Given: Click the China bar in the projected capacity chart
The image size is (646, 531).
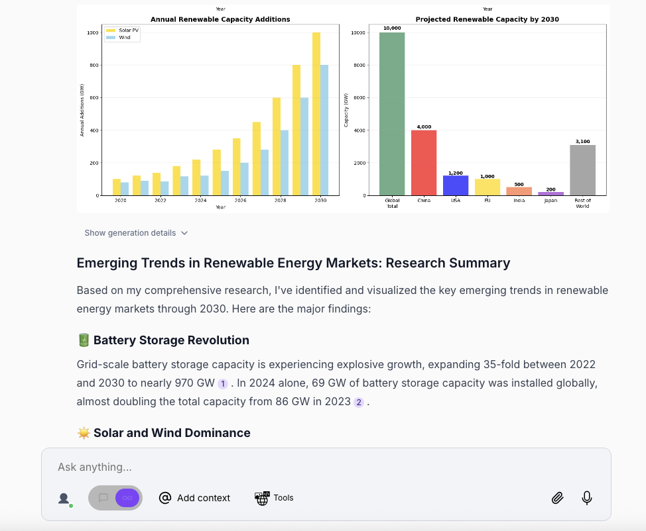Looking at the screenshot, I should 423,163.
